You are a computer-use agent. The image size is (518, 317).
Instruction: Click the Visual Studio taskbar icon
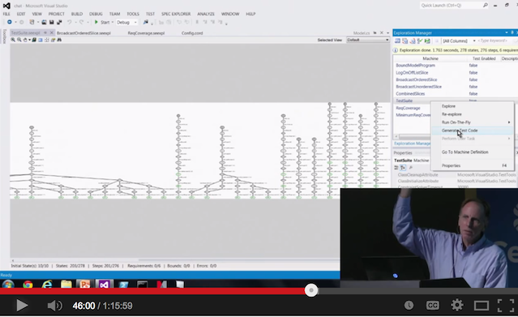pyautogui.click(x=104, y=285)
